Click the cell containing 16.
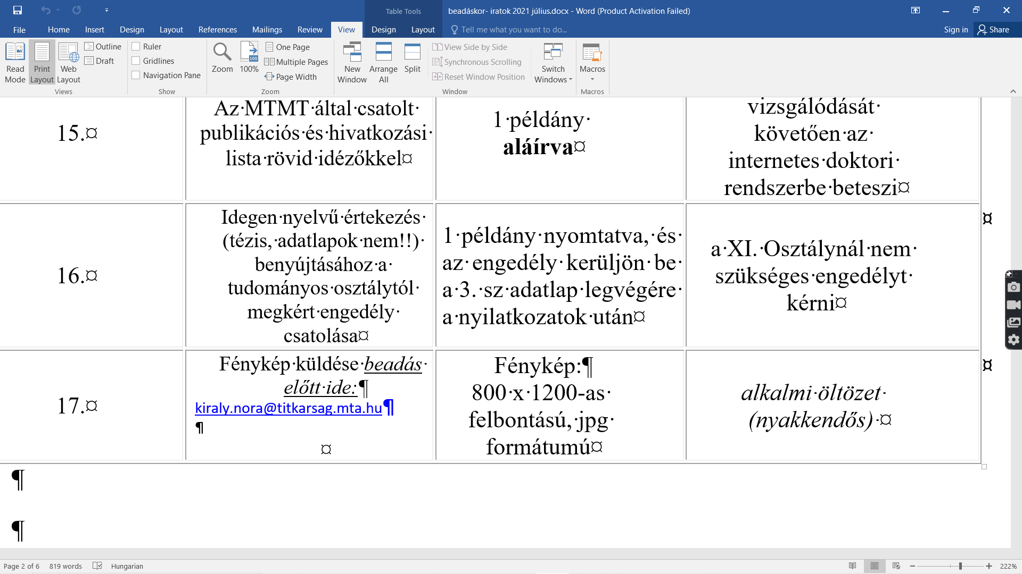 [x=92, y=275]
